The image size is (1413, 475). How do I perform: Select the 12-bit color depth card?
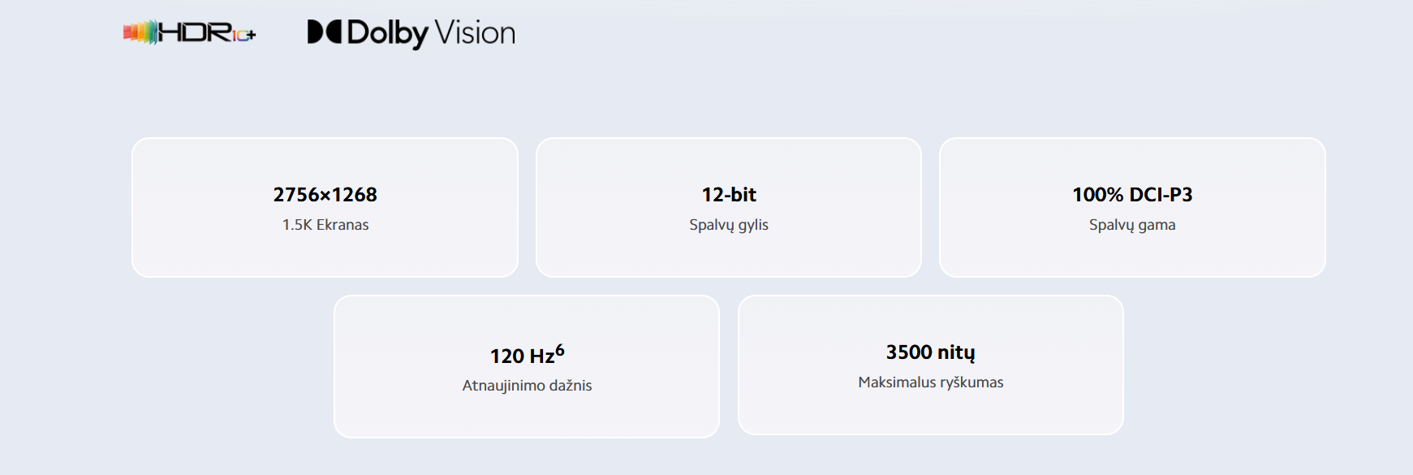click(729, 208)
